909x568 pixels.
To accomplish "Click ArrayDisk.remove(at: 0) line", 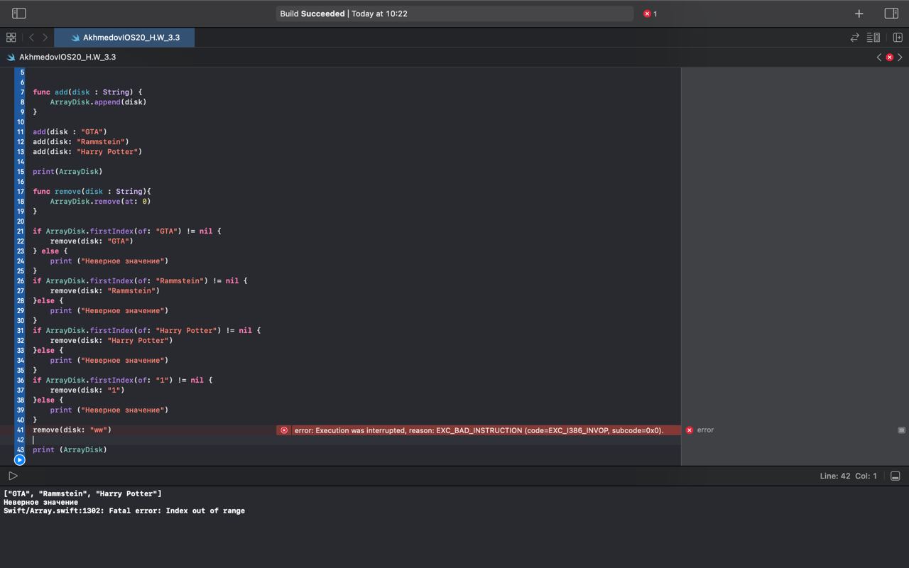I will coord(100,202).
